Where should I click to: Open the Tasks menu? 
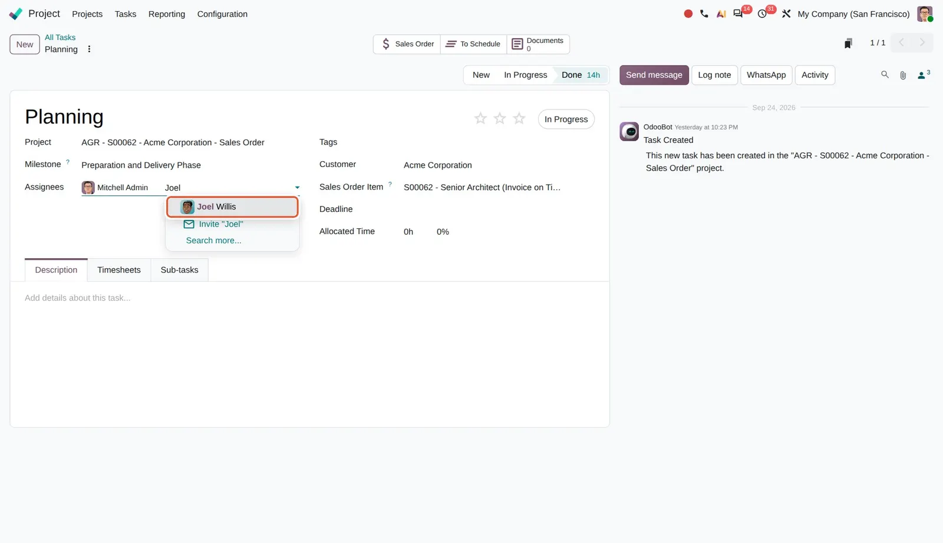(x=126, y=14)
